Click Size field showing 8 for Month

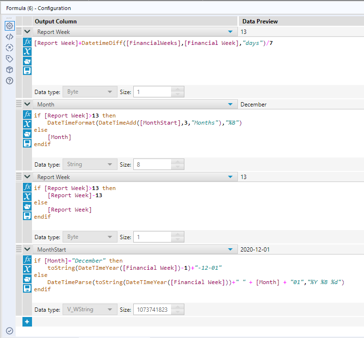coord(152,165)
